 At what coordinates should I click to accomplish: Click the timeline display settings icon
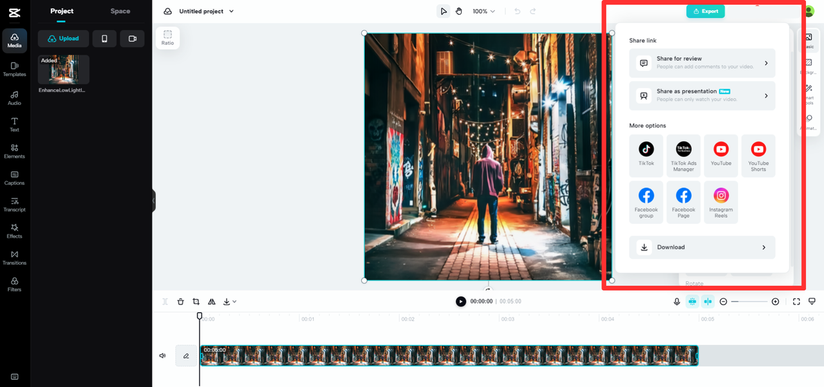tap(812, 301)
